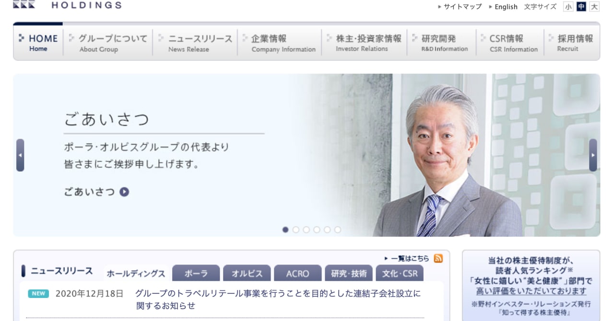Set font size to medium (中)
The height and width of the screenshot is (321, 614).
pos(581,7)
